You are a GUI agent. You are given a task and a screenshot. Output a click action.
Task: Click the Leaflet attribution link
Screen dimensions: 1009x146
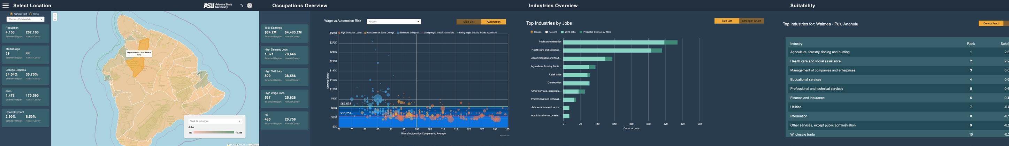(232, 145)
